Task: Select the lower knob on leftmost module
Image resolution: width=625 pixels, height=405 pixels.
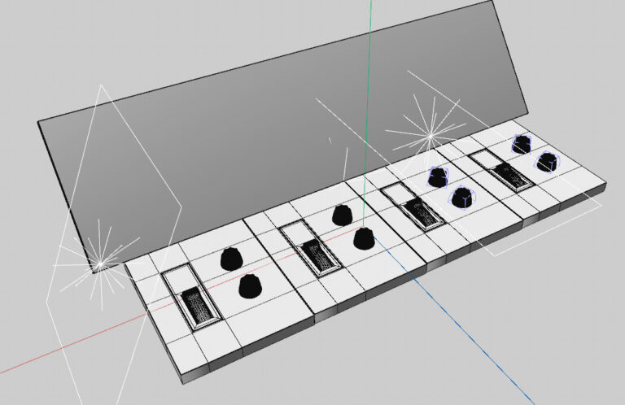Action: pos(251,286)
